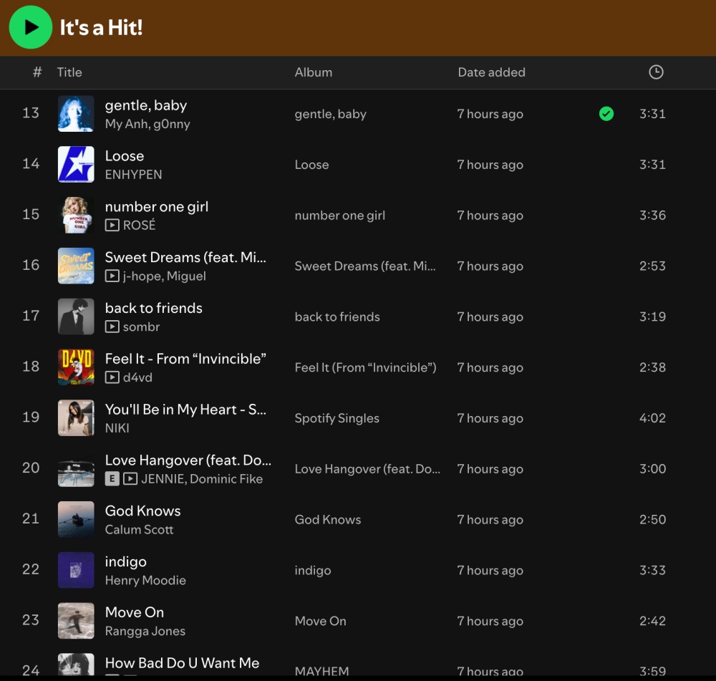Sort by the Title column header
716x681 pixels.
(69, 72)
